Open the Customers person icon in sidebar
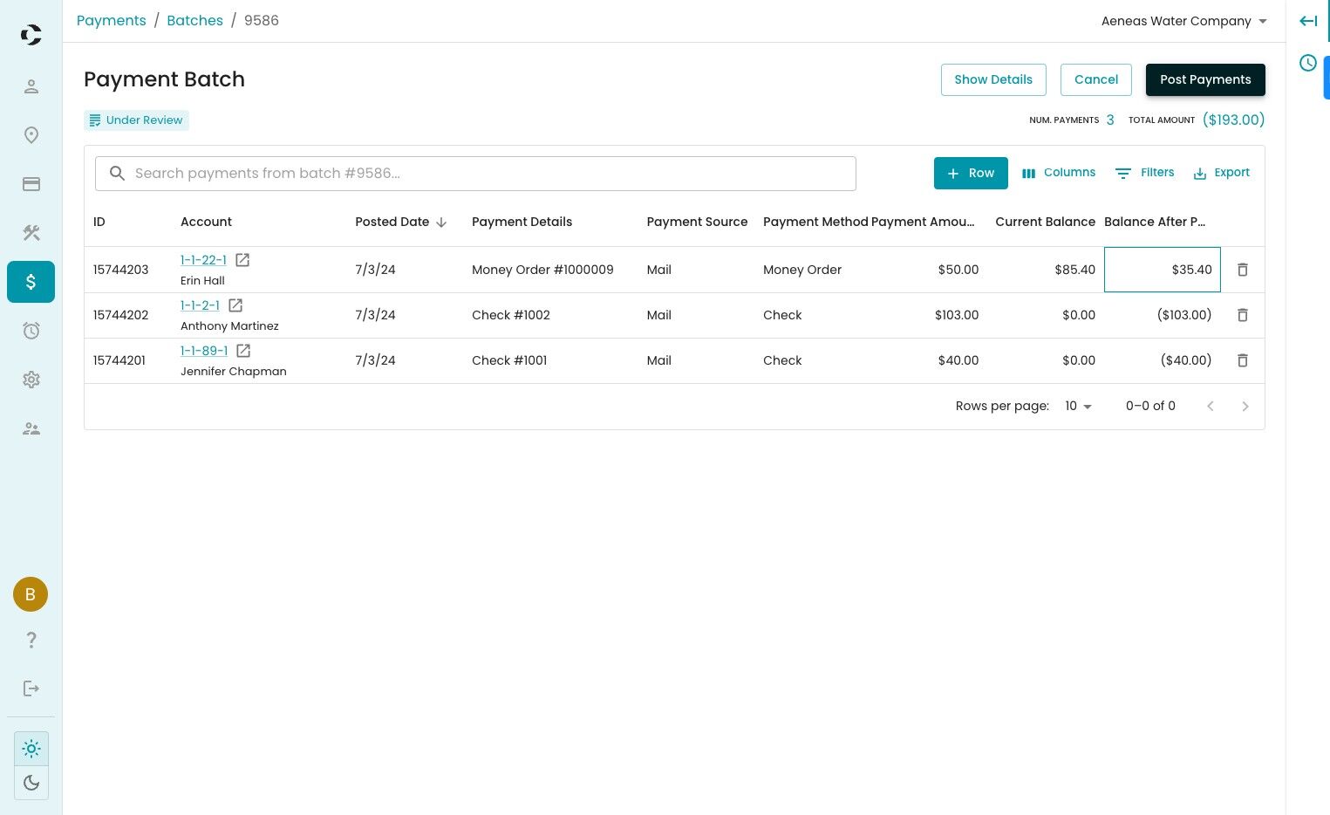This screenshot has height=815, width=1330. (31, 86)
